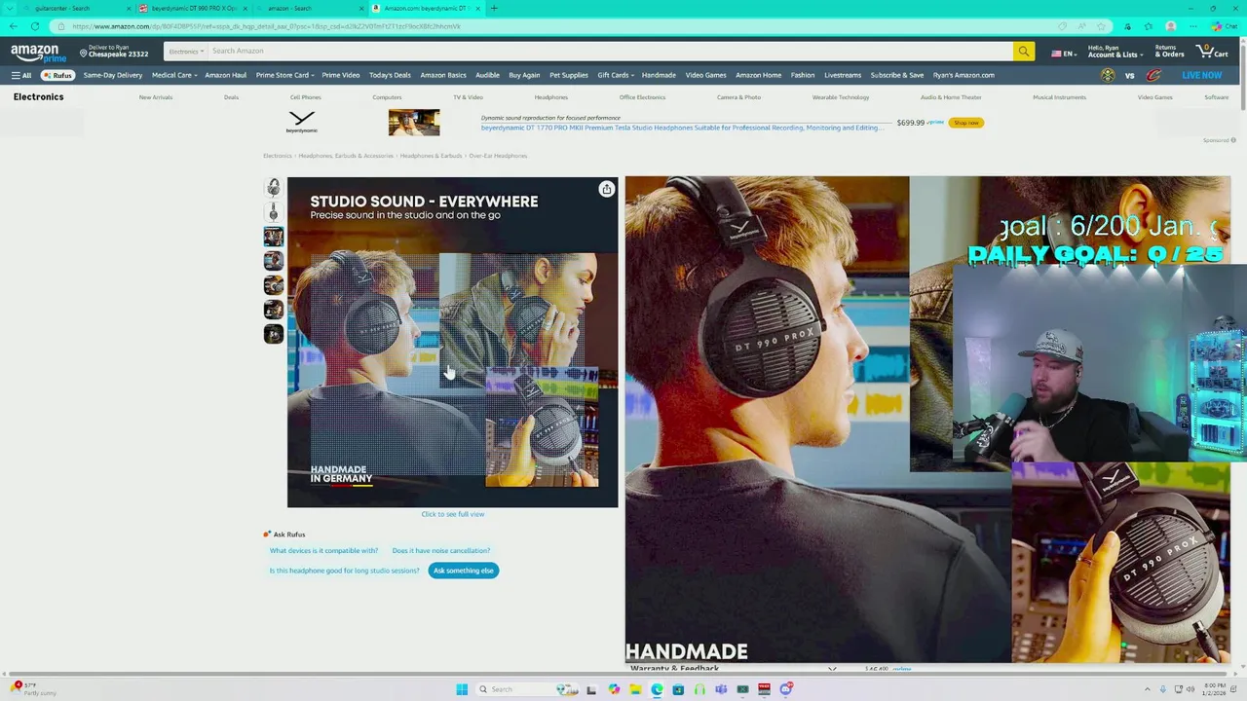Image resolution: width=1247 pixels, height=701 pixels.
Task: Click LIVE NOW banner link
Action: tap(1201, 75)
